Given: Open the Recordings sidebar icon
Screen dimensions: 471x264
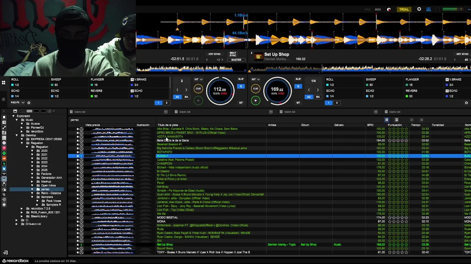Looking at the screenshot, I should (4, 205).
